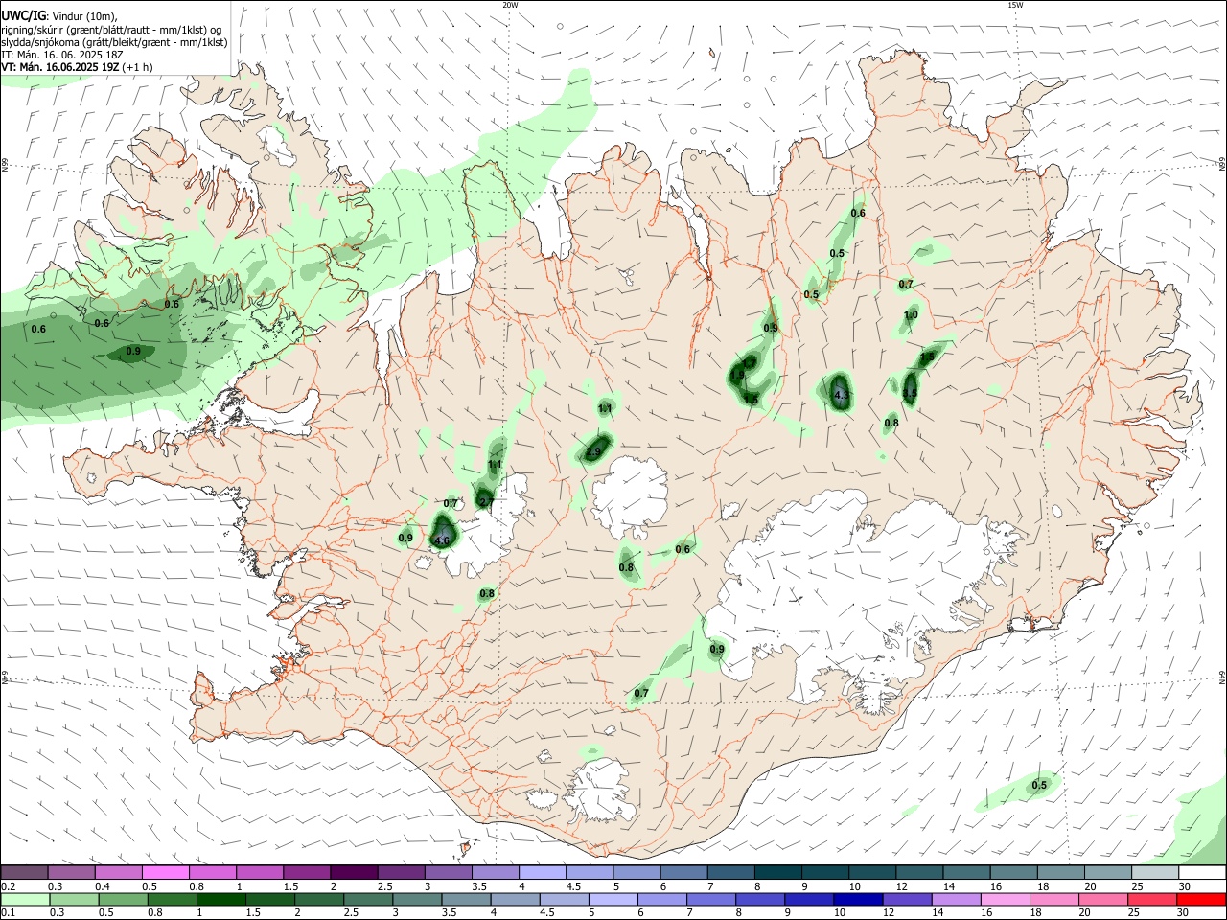Viewport: 1227px width, 920px height.
Task: Click the slate blue 6 swatch, upper legend row
Action: point(683,873)
